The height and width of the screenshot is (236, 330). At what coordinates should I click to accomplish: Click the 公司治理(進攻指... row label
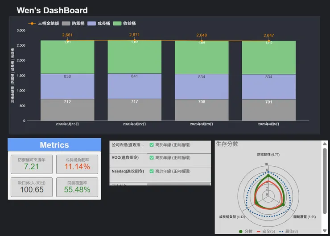128,145
